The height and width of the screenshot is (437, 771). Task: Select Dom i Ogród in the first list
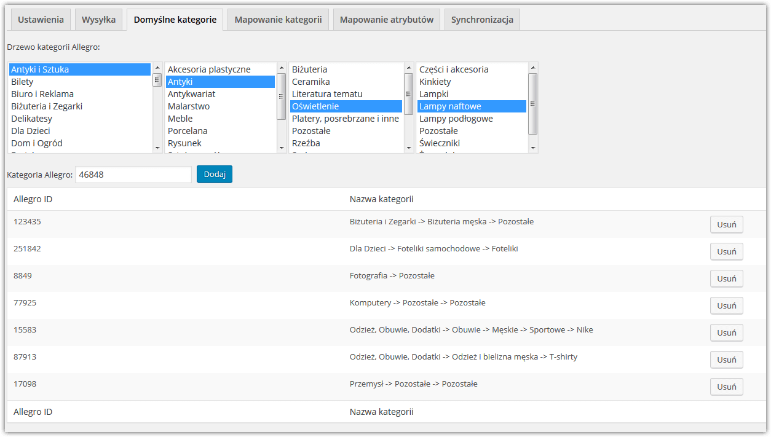(37, 143)
